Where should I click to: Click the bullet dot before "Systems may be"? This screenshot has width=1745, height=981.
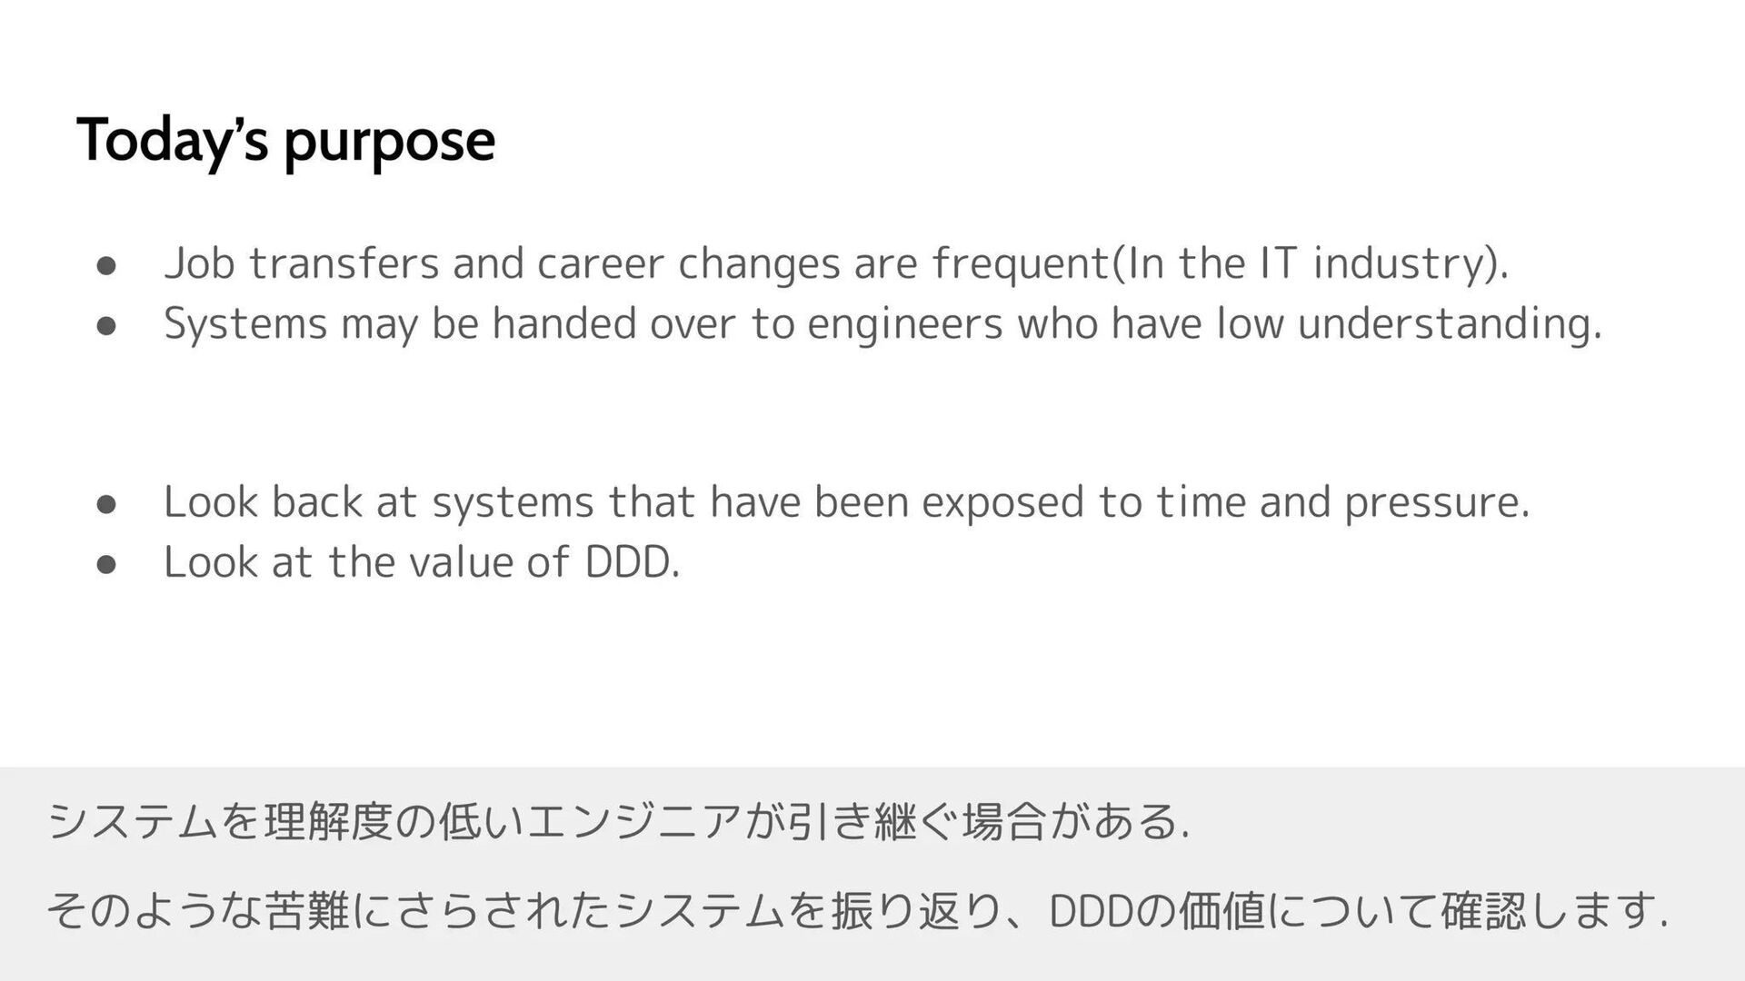(106, 327)
